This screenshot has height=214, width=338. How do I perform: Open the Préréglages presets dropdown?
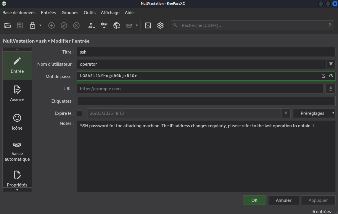(x=314, y=113)
